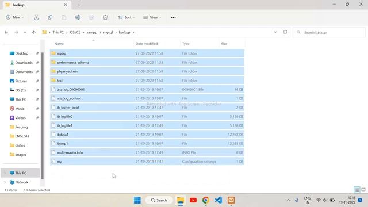
Task: Open Pictures in quick access
Action: (x=21, y=81)
